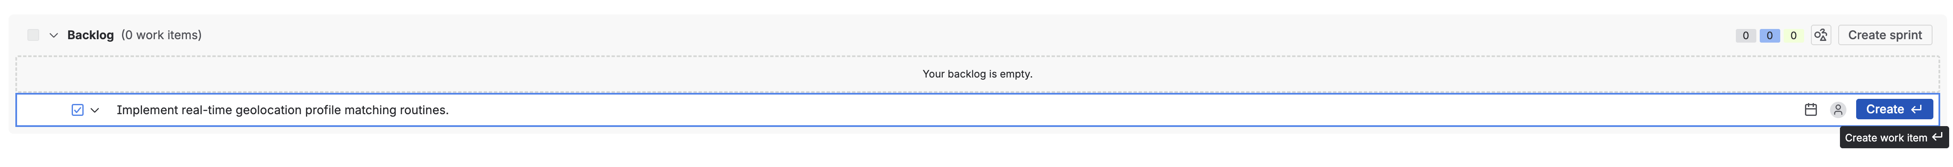Open the shapes icon beside Create sprint
Screen dimensions: 1953x167
[1820, 35]
